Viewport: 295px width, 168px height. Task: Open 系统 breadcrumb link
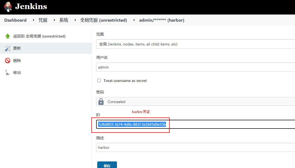(x=64, y=20)
